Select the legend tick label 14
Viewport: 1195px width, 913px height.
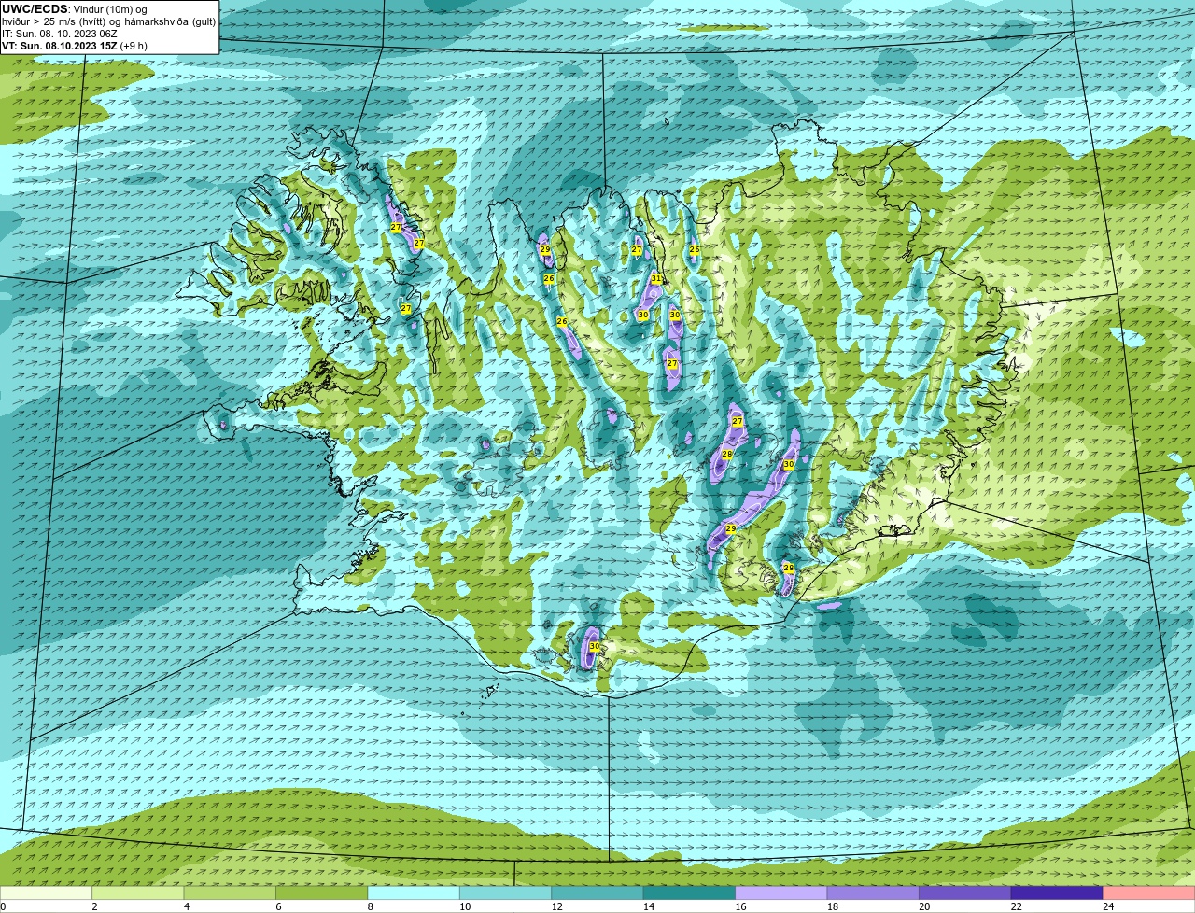649,906
